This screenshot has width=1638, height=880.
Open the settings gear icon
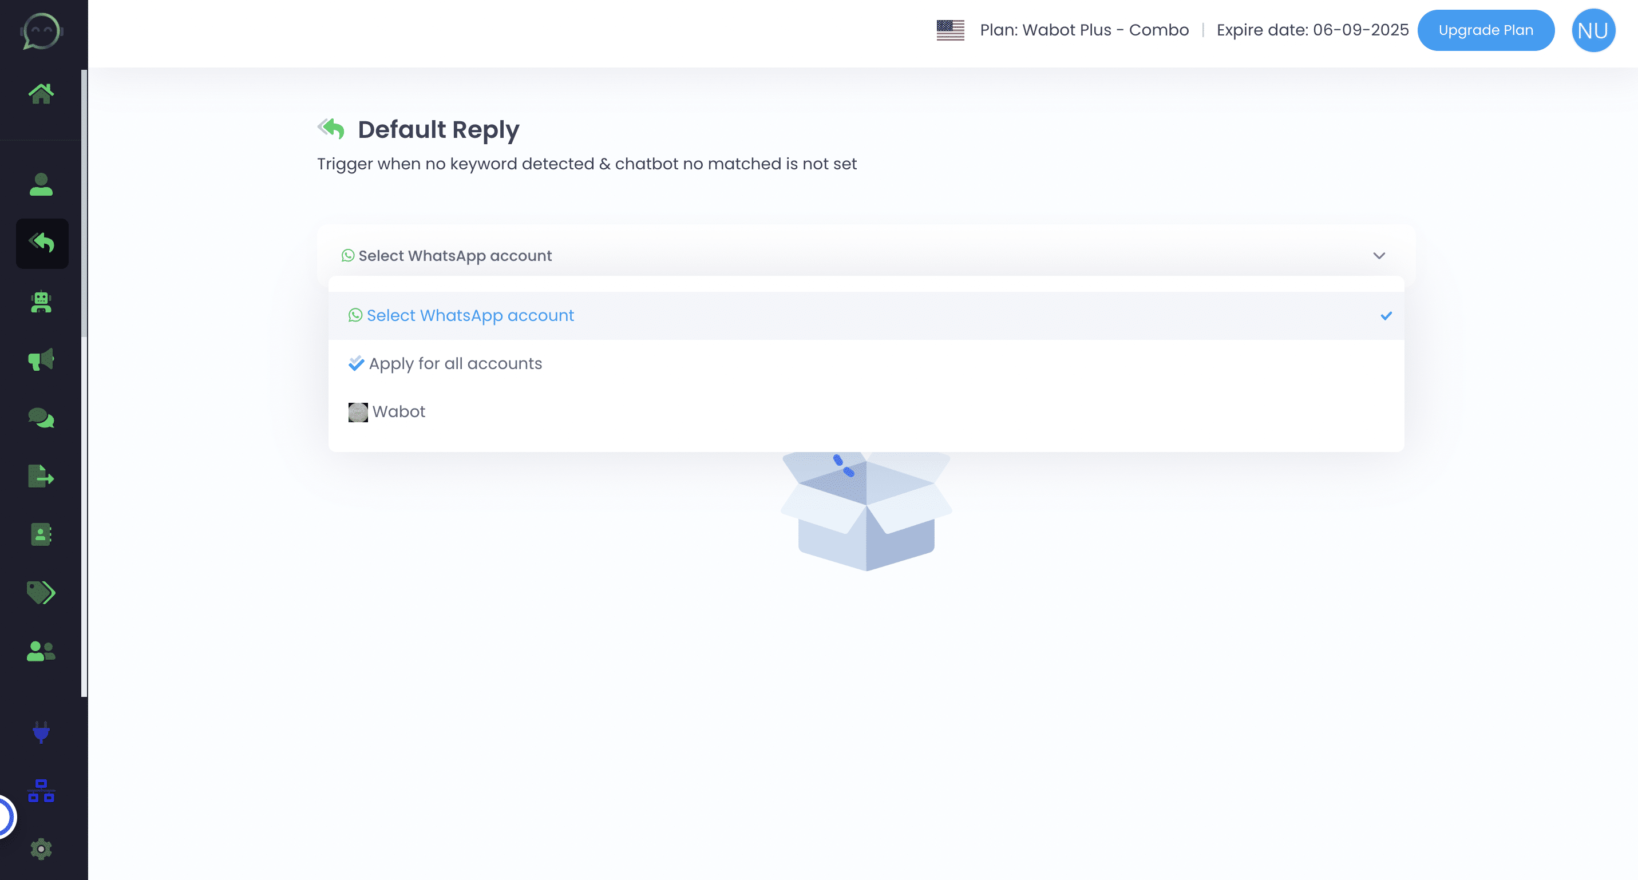[41, 849]
